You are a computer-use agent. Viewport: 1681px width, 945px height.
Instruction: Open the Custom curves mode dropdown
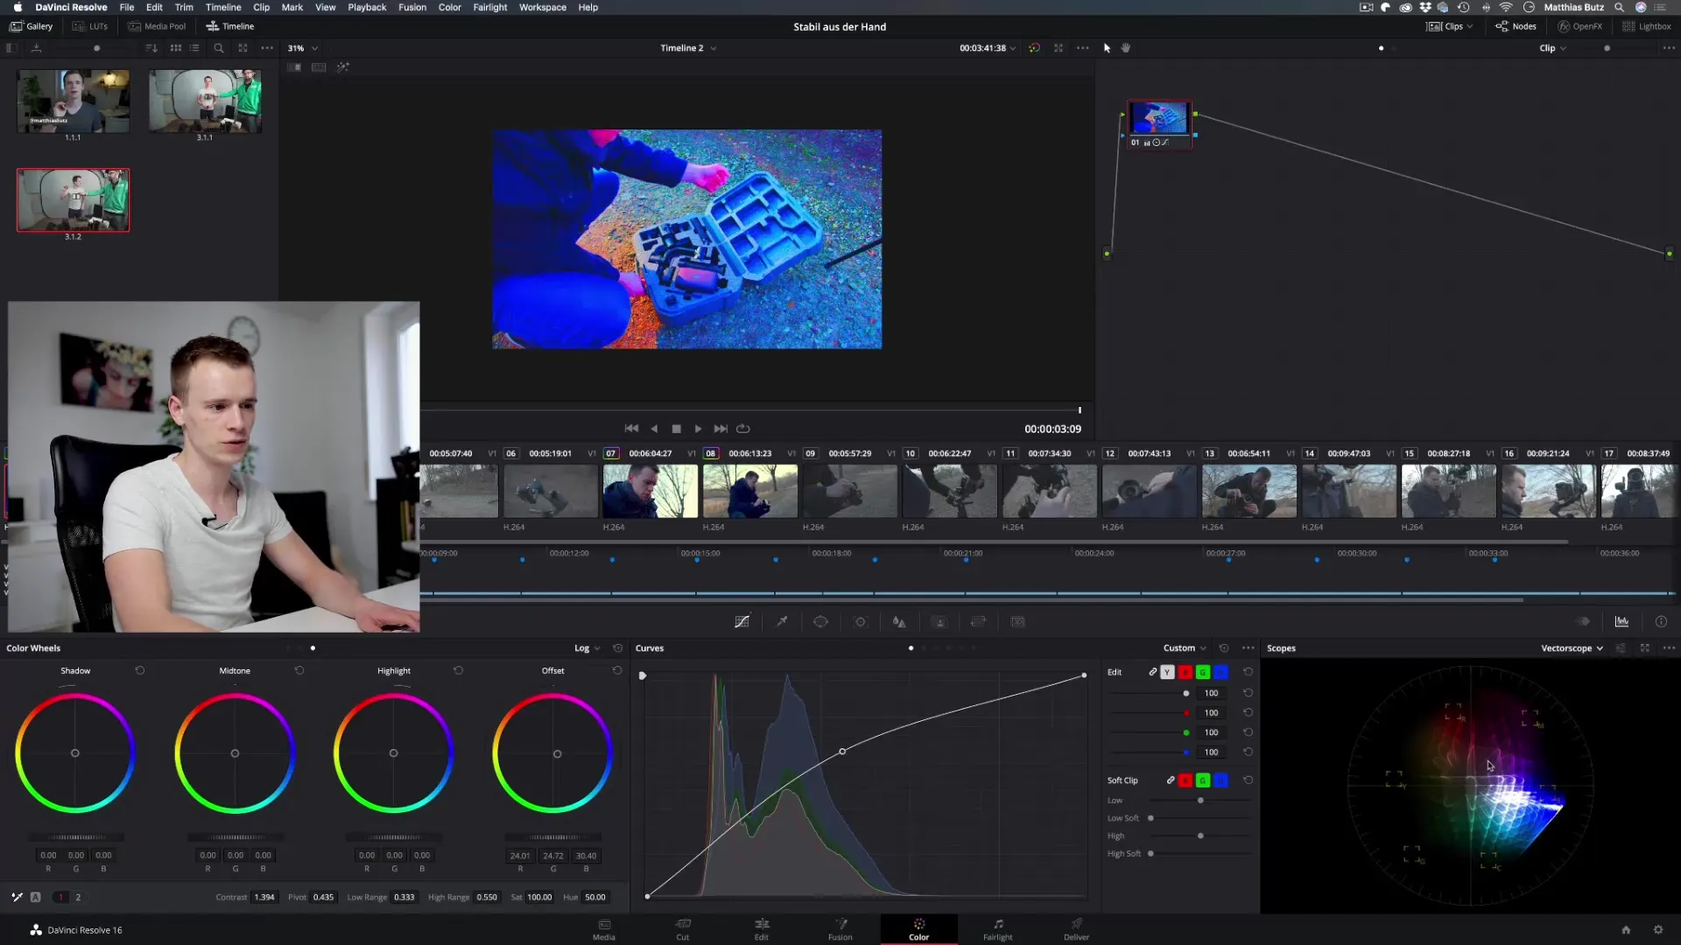click(x=1185, y=648)
